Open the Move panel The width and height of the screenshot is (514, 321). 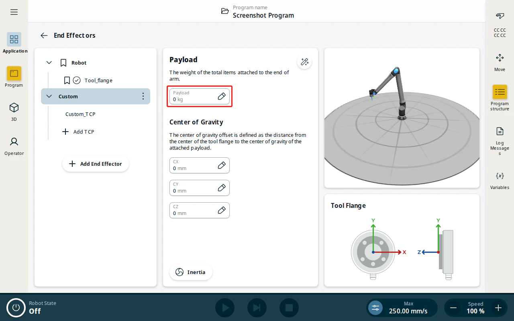500,62
